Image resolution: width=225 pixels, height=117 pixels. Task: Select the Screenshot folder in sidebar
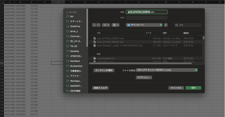point(76,66)
